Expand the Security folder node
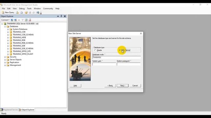Viewport: 211px width, 118px height. pyautogui.click(x=5, y=57)
